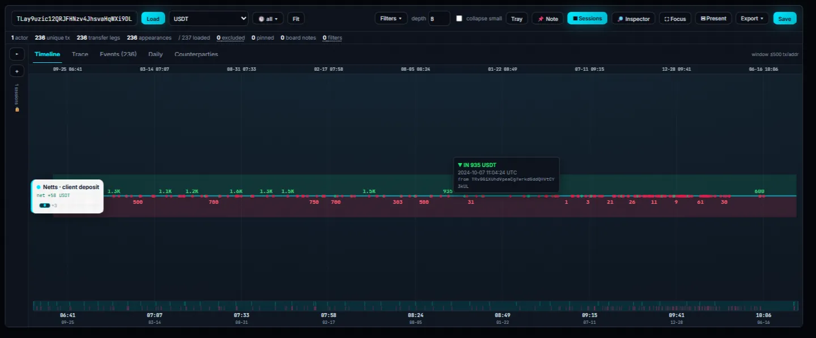Screen dimensions: 816x338
Task: Toggle the Sessions view
Action: coord(587,19)
